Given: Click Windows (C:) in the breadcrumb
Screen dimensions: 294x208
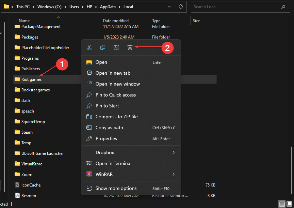Looking at the screenshot, I should (49, 7).
